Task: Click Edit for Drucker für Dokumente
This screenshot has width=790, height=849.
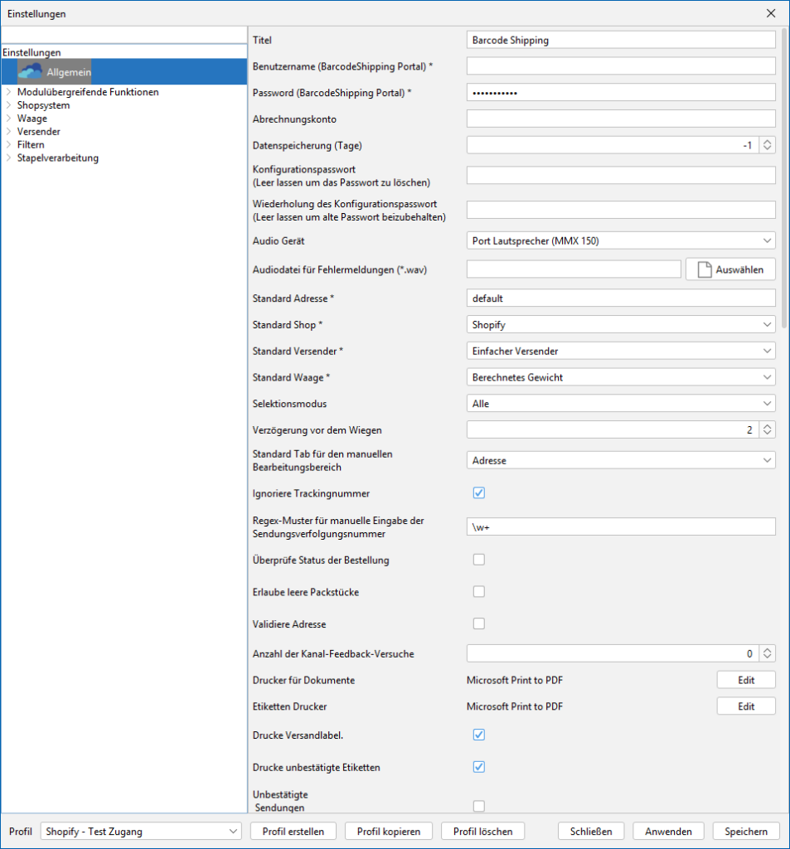Action: click(x=746, y=681)
